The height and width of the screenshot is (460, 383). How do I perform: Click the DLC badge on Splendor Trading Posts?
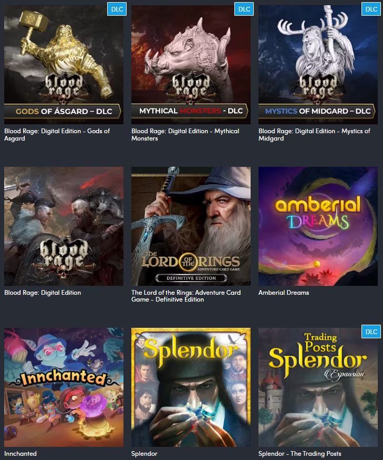point(371,331)
